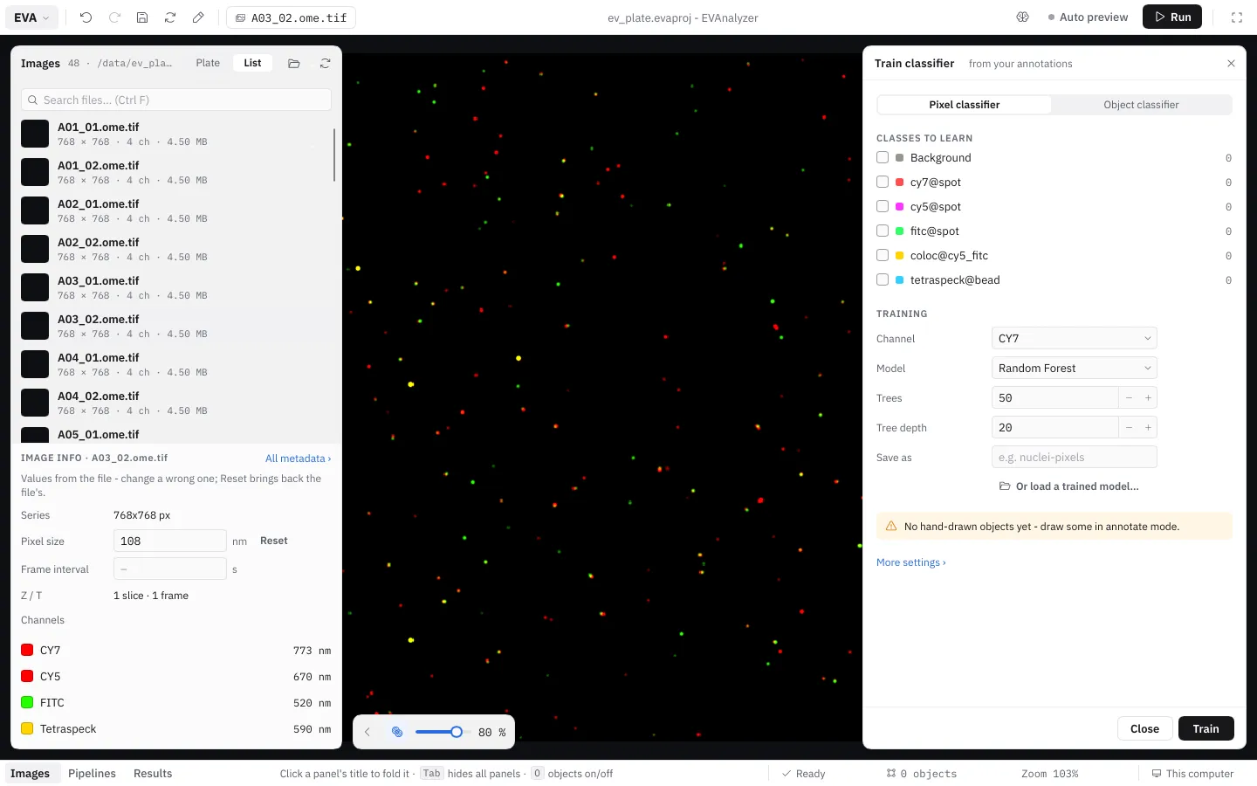Viewport: 1257px width, 786px height.
Task: Click the green FITC channel color swatch
Action: coord(27,703)
